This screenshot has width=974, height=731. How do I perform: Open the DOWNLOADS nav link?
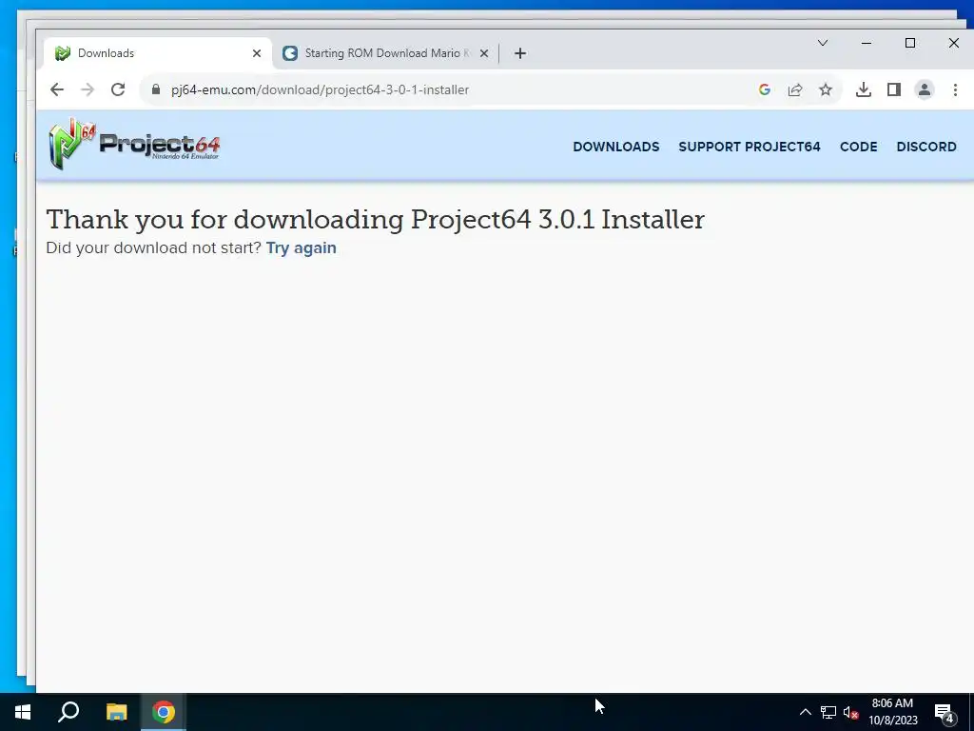tap(616, 147)
